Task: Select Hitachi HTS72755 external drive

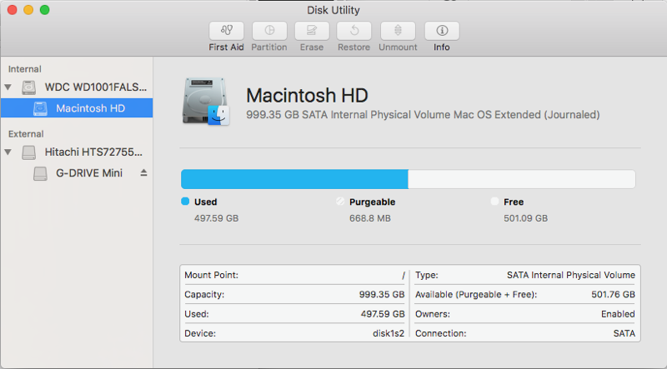Action: click(77, 152)
